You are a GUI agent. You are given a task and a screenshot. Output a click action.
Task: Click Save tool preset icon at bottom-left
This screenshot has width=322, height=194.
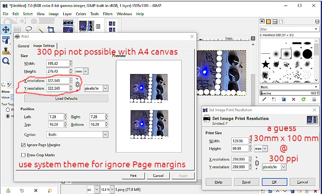[8, 190]
